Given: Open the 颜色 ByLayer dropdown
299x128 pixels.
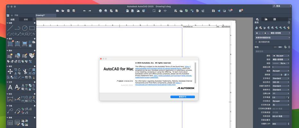Looking at the screenshot, I should point(281,56).
